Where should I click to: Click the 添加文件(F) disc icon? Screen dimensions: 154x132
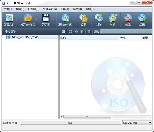point(65,18)
